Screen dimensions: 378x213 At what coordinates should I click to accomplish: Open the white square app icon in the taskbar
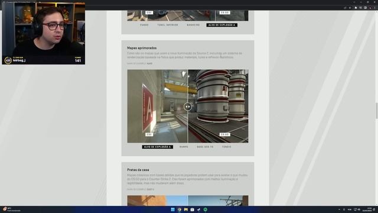(192, 209)
